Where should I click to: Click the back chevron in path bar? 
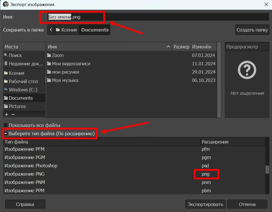[51, 30]
